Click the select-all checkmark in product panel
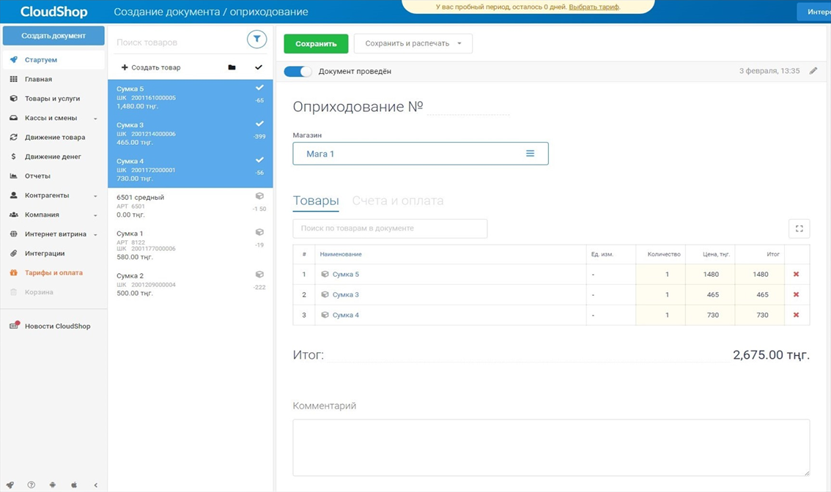Screen dimensions: 831x492 pyautogui.click(x=258, y=67)
